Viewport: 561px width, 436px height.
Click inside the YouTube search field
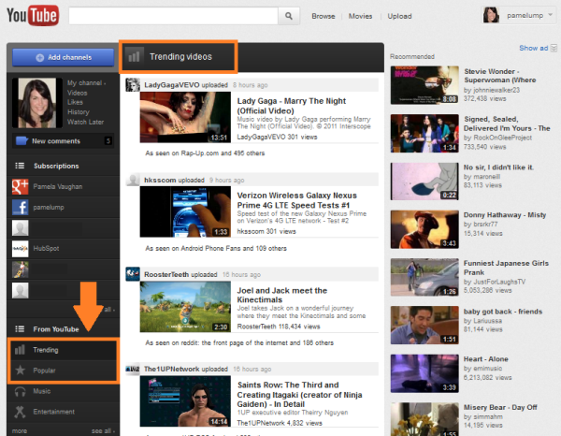tap(173, 16)
